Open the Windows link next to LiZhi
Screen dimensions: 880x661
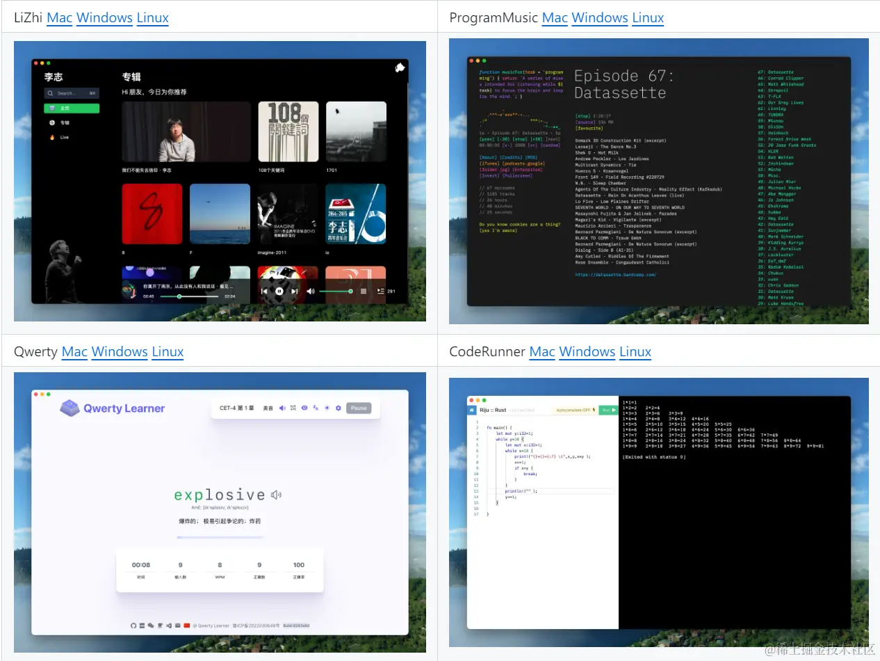(x=104, y=18)
